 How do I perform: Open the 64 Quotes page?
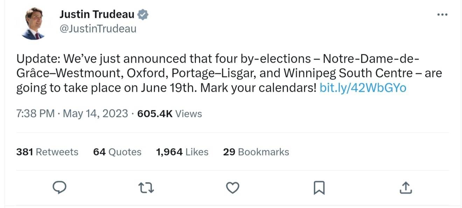point(117,152)
